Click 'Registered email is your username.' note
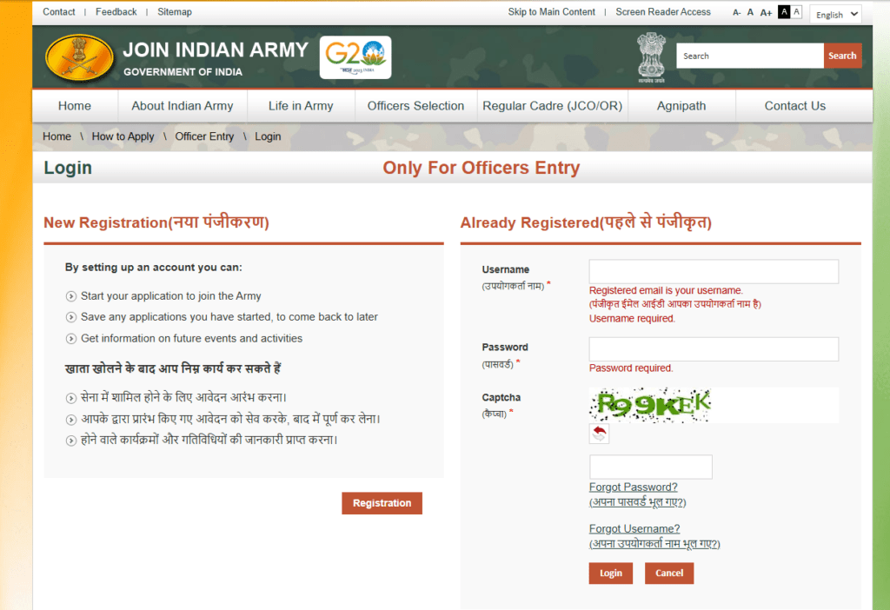The image size is (890, 610). 666,290
